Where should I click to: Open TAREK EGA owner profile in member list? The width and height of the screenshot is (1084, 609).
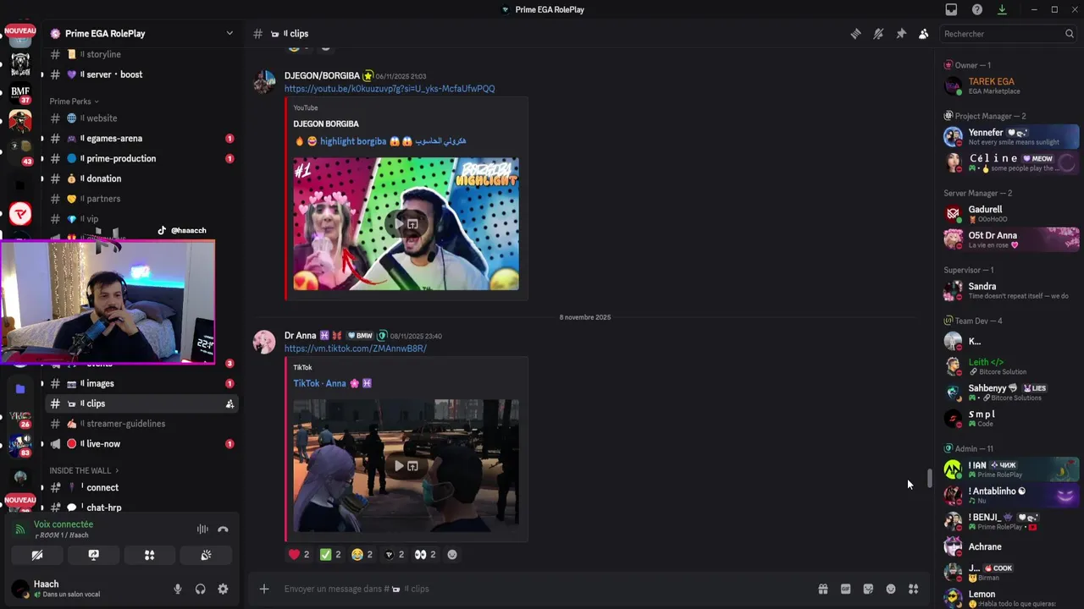[1008, 86]
